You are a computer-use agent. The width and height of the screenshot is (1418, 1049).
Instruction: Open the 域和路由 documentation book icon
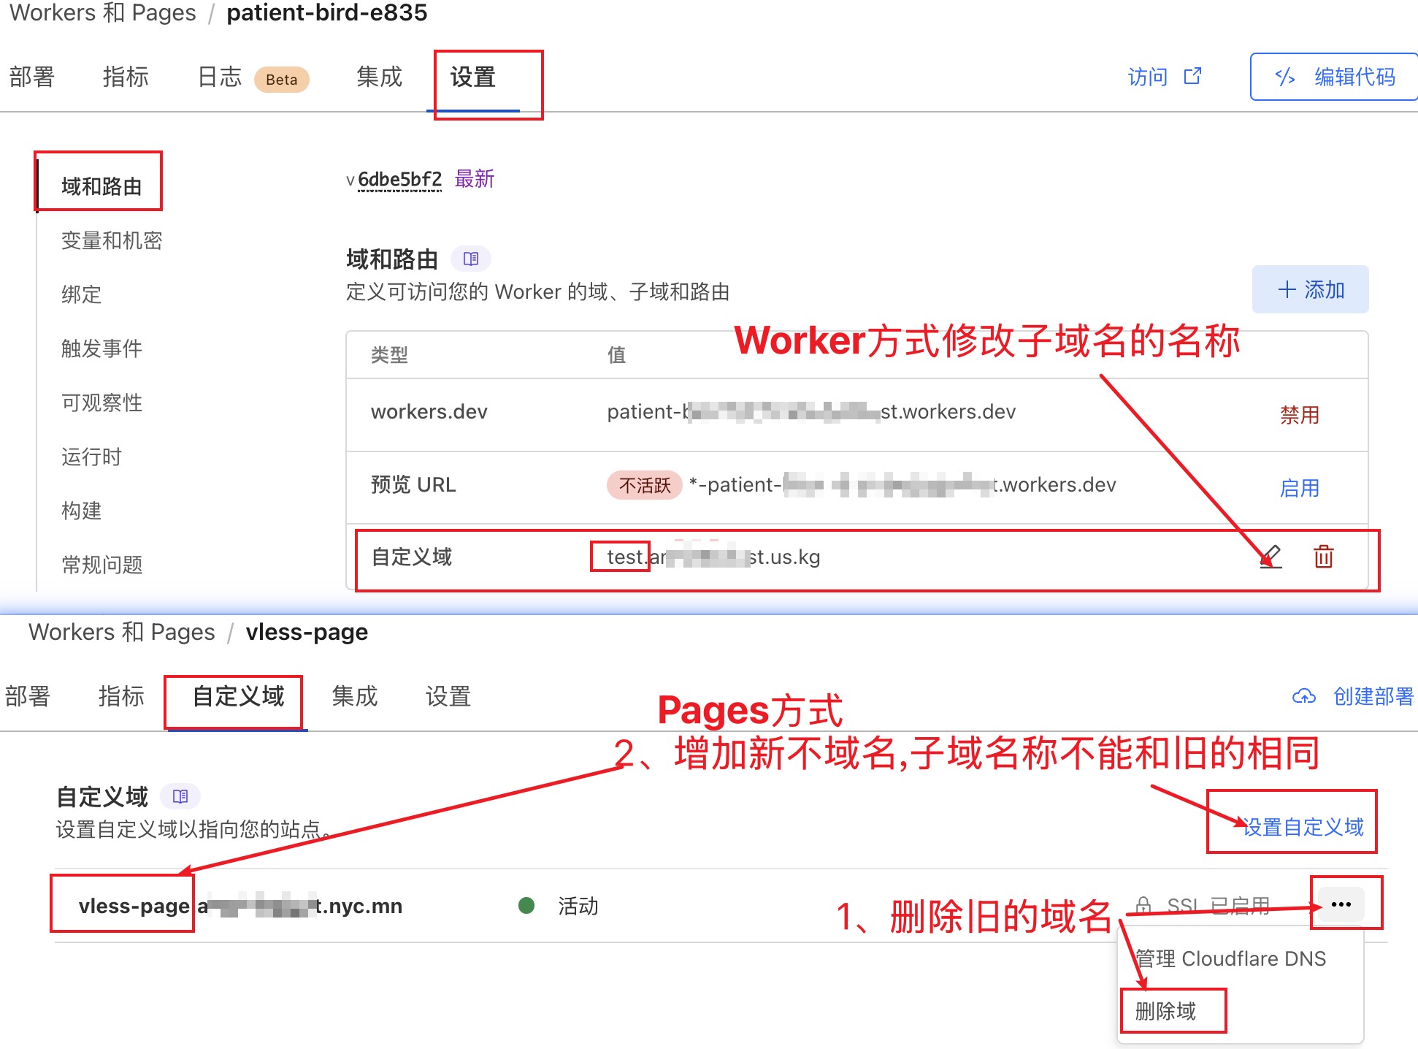pyautogui.click(x=471, y=259)
